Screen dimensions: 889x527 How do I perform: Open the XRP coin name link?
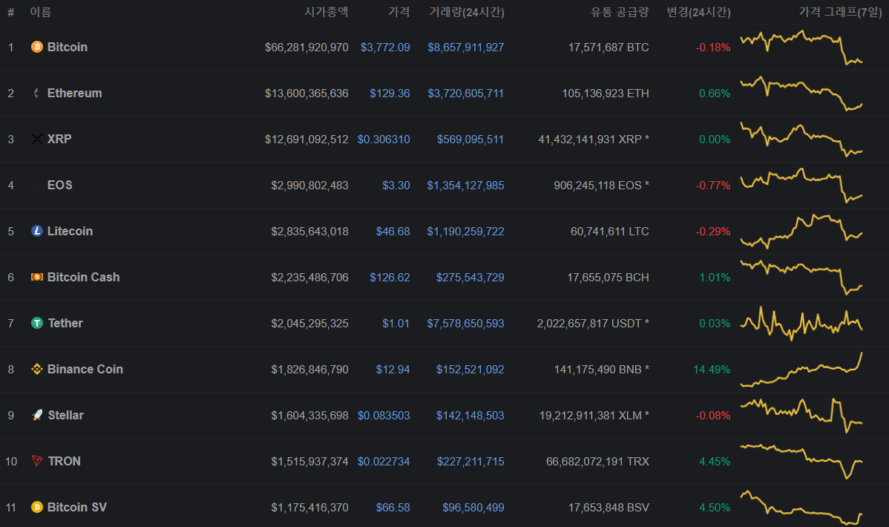point(59,139)
